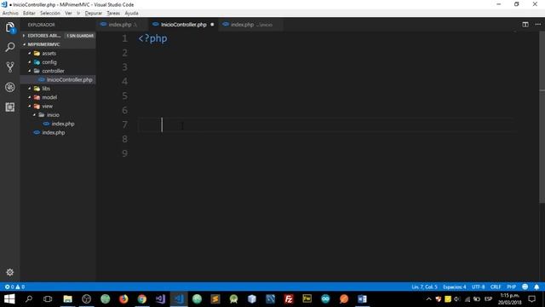545x307 pixels.
Task: Open the Search view in activity bar
Action: pyautogui.click(x=9, y=47)
